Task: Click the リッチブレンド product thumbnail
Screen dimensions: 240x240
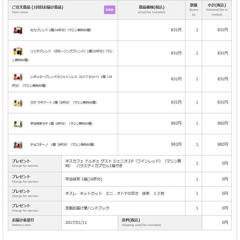Action: pos(18,51)
